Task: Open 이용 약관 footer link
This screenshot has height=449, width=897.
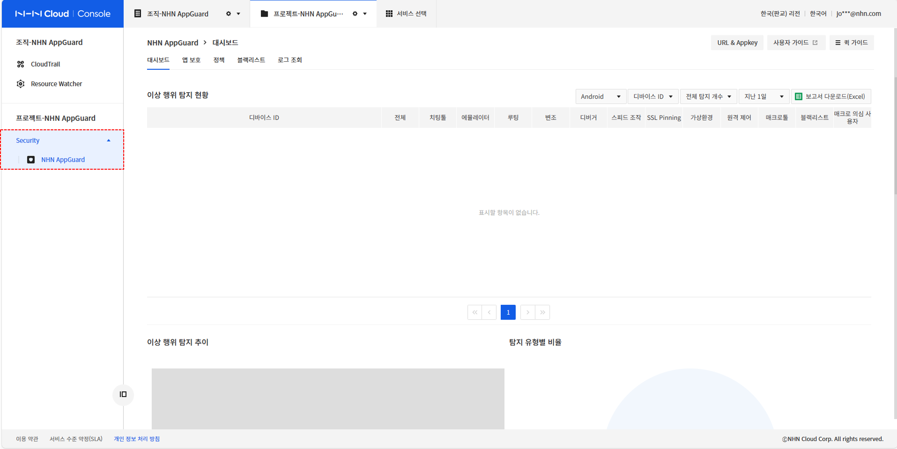Action: 27,439
